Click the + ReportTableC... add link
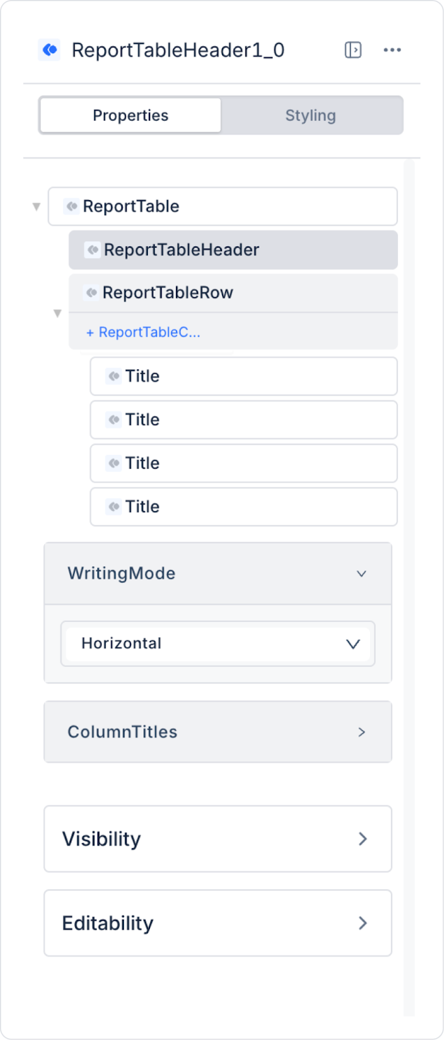The width and height of the screenshot is (444, 1040). [x=143, y=332]
